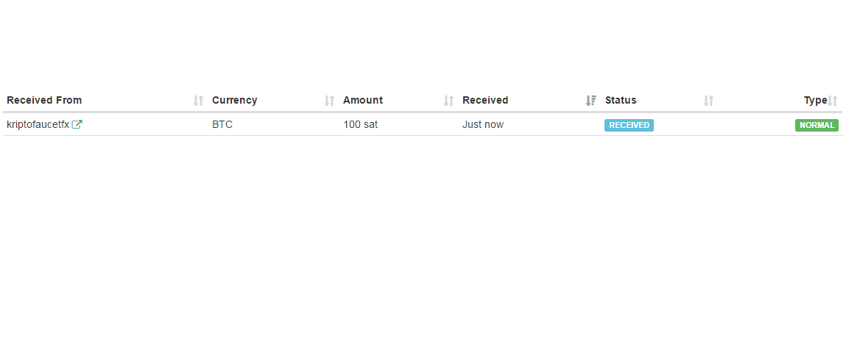The width and height of the screenshot is (846, 347).
Task: Toggle descending sort icon on Received column
Action: click(591, 101)
